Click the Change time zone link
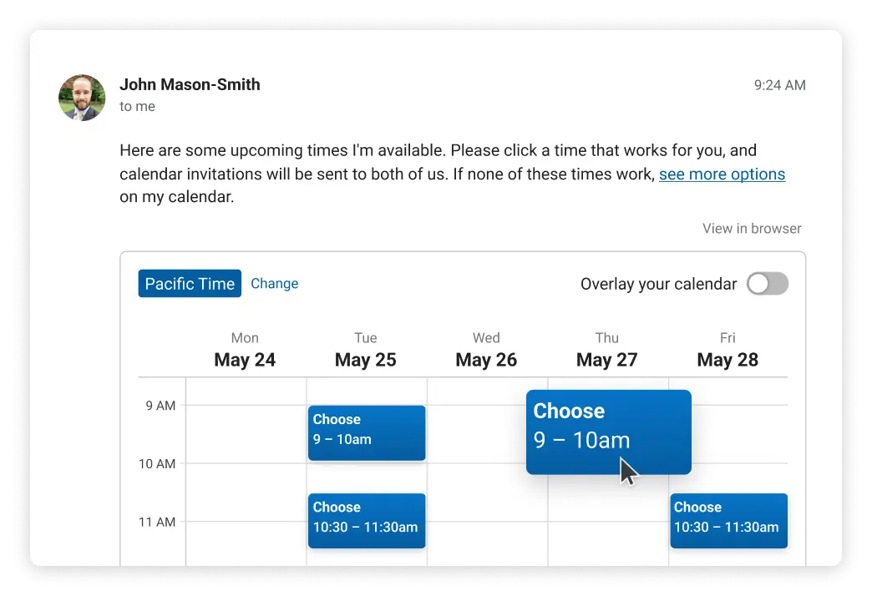 click(x=274, y=284)
